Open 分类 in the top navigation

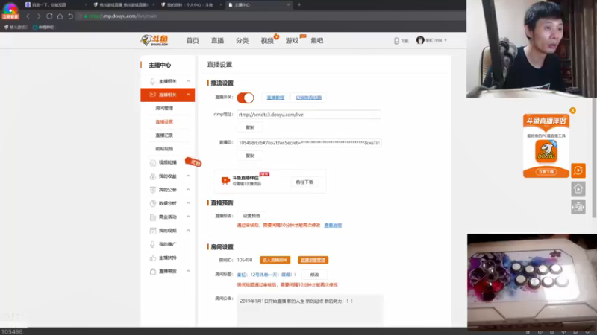pyautogui.click(x=242, y=41)
